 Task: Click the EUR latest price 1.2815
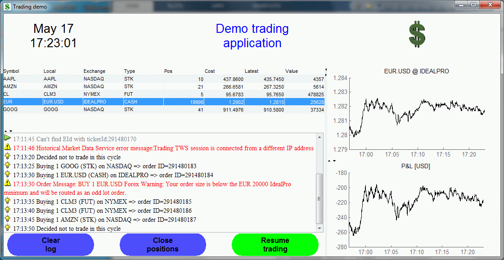point(265,102)
